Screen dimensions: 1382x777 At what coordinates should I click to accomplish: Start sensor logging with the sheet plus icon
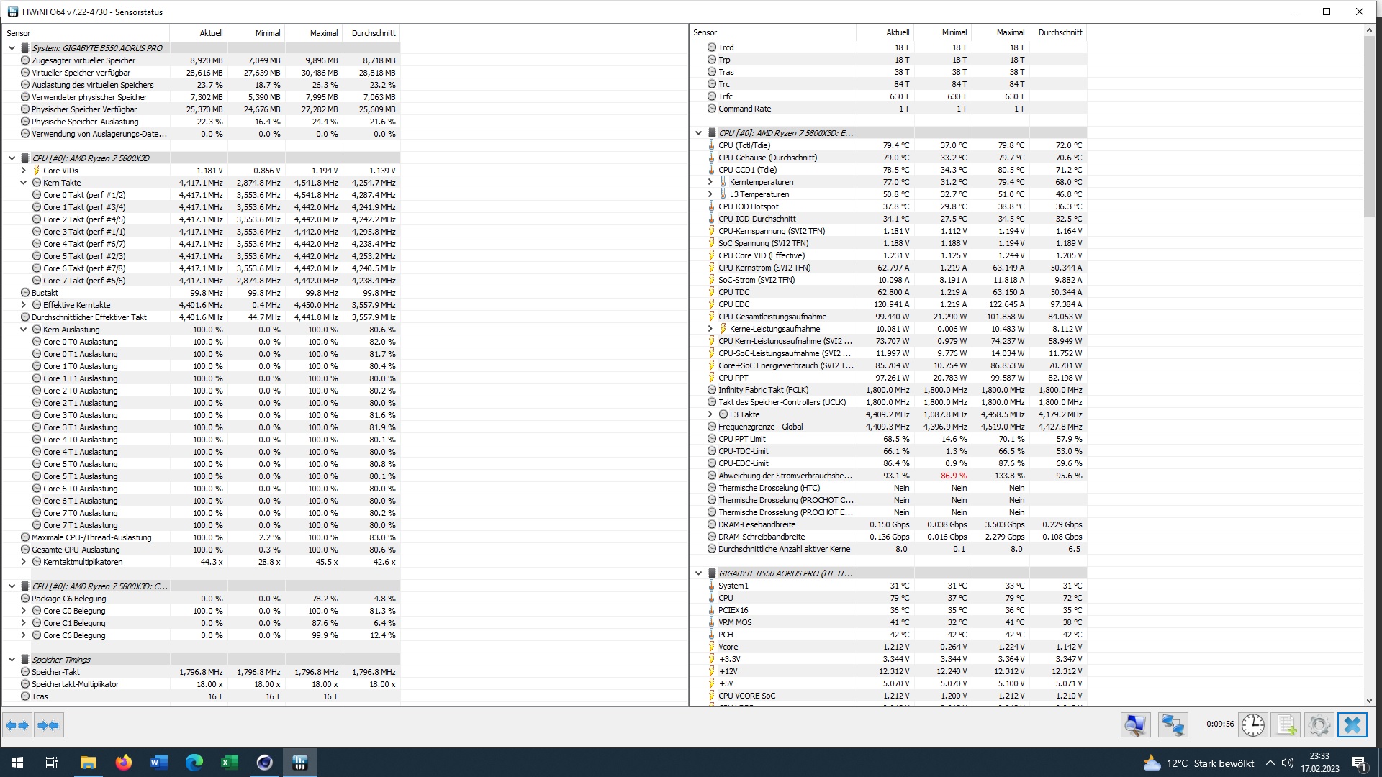tap(1286, 725)
